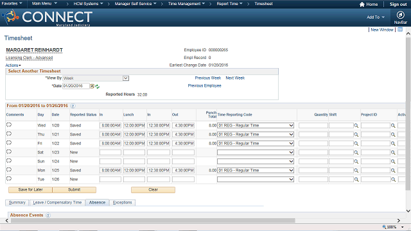Open Time Reporting Code dropdown for Wed
The height and width of the screenshot is (231, 411).
pyautogui.click(x=256, y=126)
